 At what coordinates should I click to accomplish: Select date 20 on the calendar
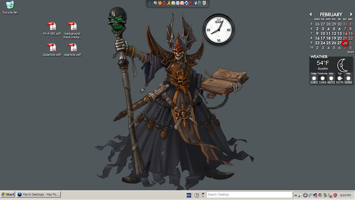point(339,38)
